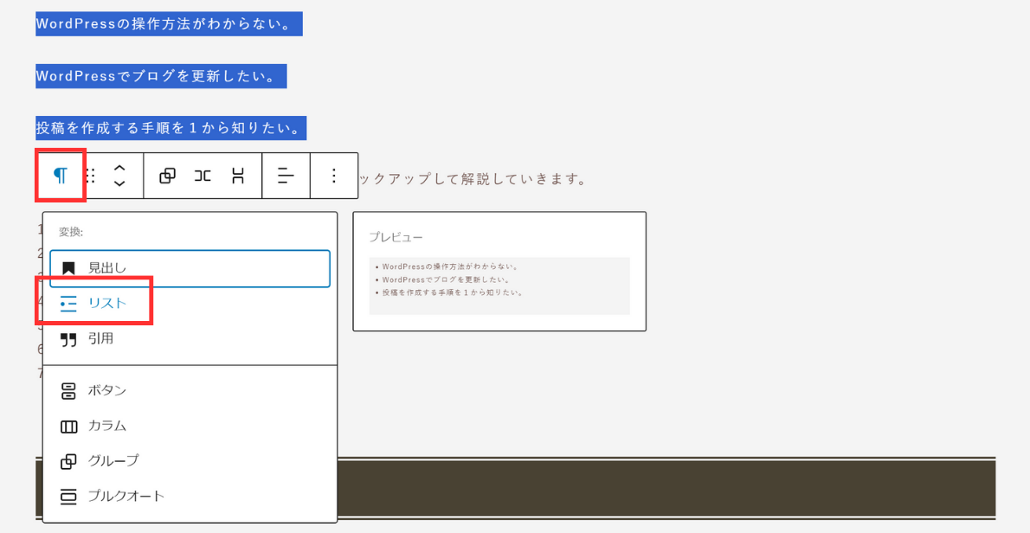Select リスト to convert to a list

[x=106, y=303]
